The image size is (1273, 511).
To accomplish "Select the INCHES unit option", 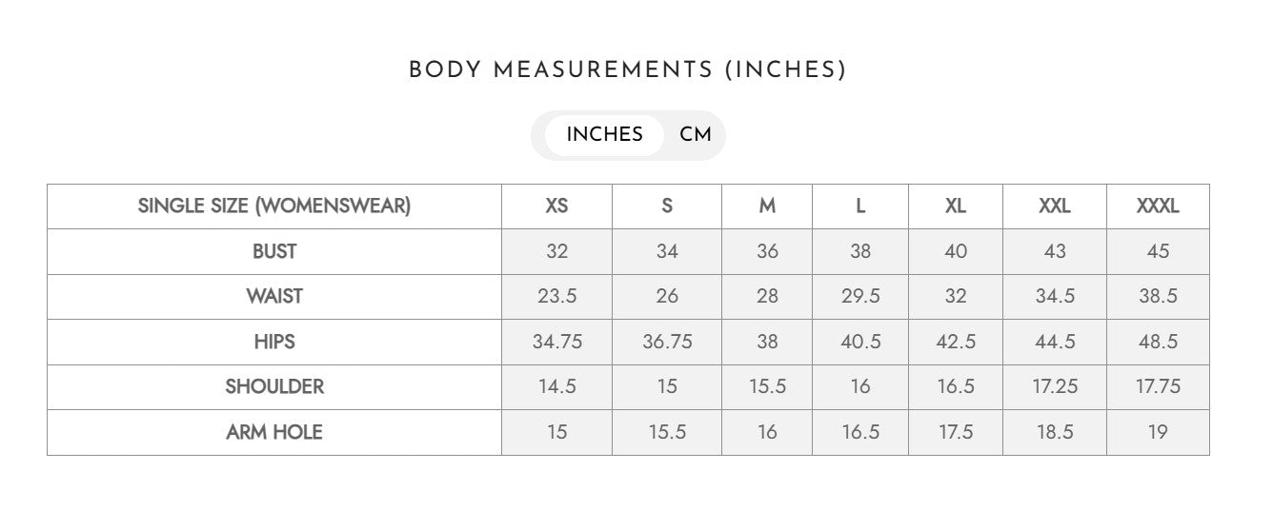I will (604, 135).
